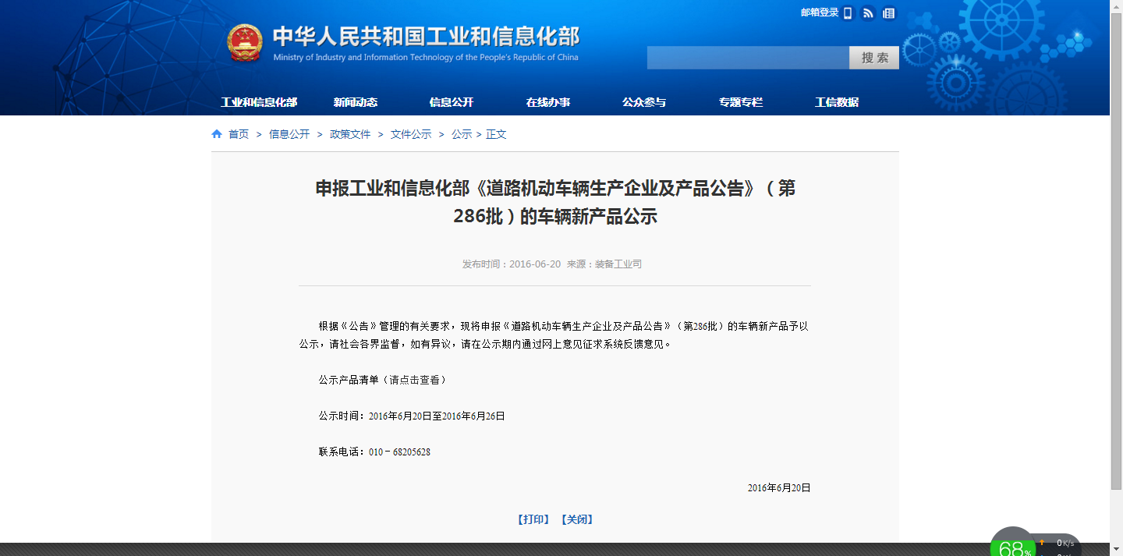Click the green 68% memory indicator ball
This screenshot has height=556, width=1123.
coord(1014,547)
